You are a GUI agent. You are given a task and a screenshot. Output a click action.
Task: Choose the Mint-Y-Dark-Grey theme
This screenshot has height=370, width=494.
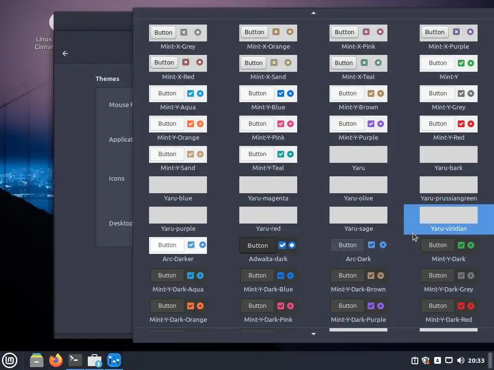(x=449, y=280)
